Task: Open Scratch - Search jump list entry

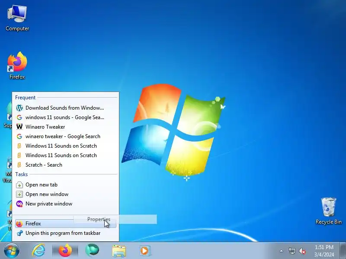Action: click(x=66, y=165)
